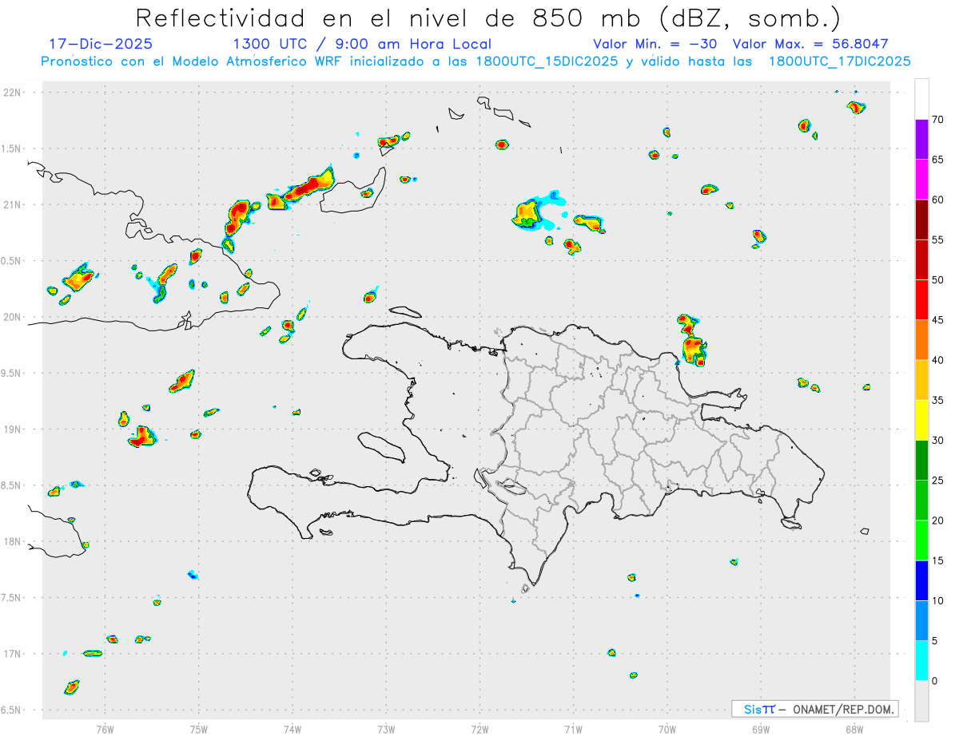Image resolution: width=959 pixels, height=740 pixels.
Task: Select the '10' colorbar scale value
Action: coord(938,600)
